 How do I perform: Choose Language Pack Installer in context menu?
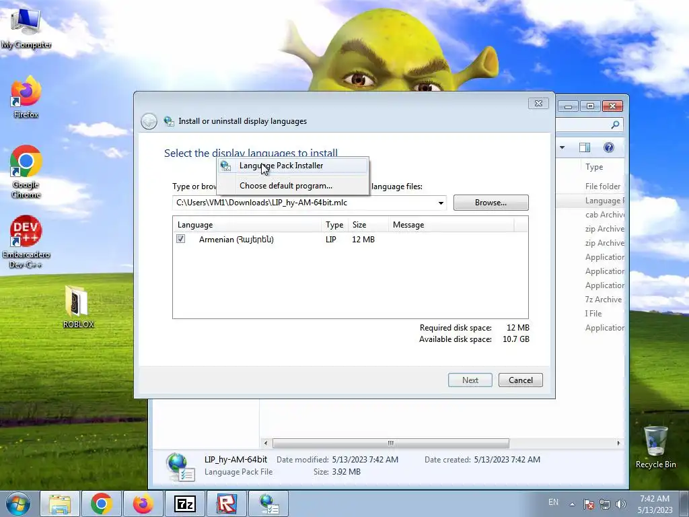click(x=292, y=166)
